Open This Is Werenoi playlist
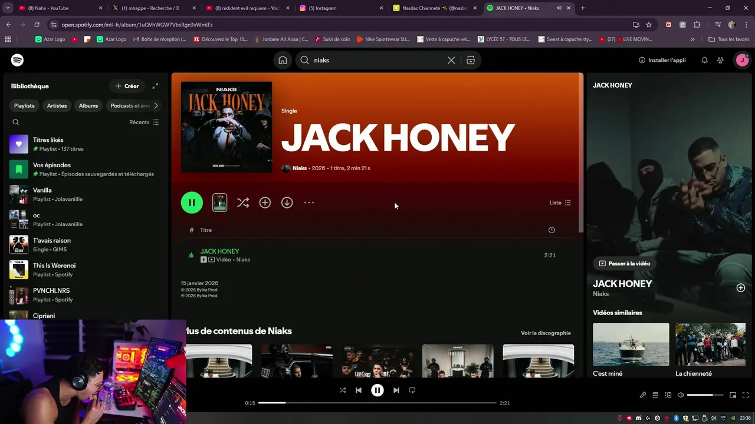Screen dimensions: 755x424 pos(84,270)
